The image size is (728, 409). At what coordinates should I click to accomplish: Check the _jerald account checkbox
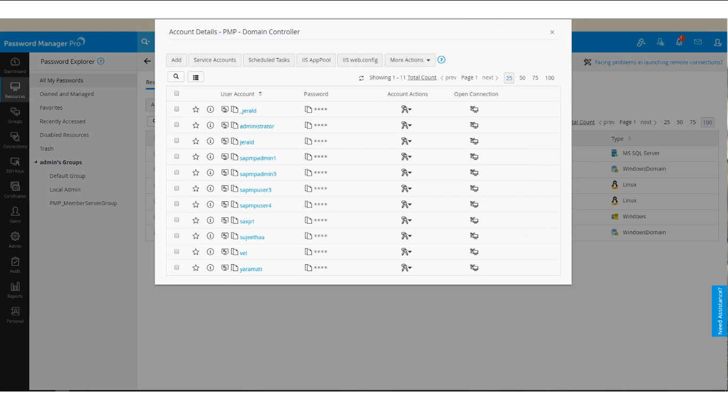[x=176, y=109]
